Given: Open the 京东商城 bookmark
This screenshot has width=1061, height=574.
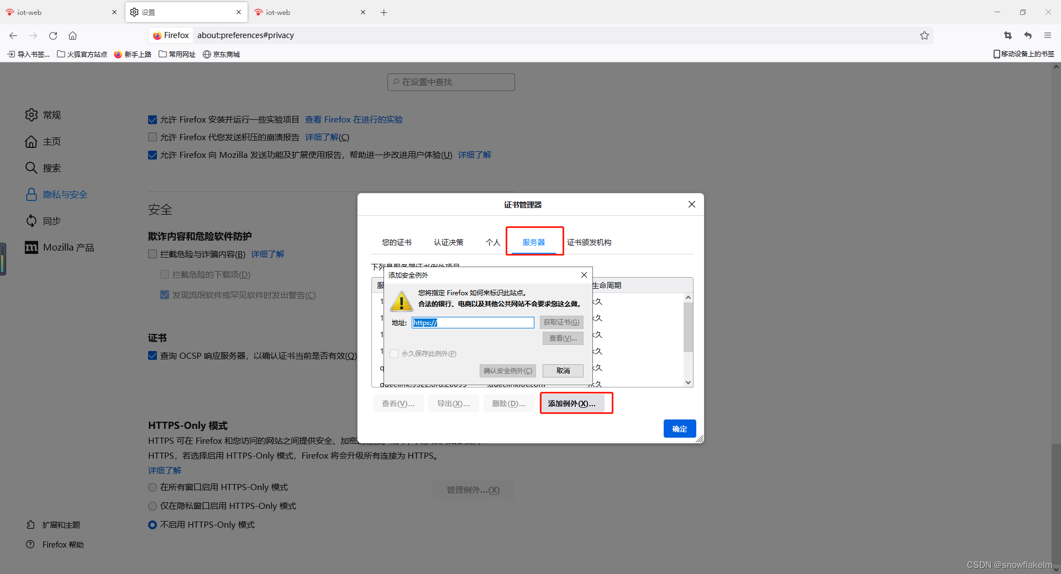Looking at the screenshot, I should pos(221,54).
